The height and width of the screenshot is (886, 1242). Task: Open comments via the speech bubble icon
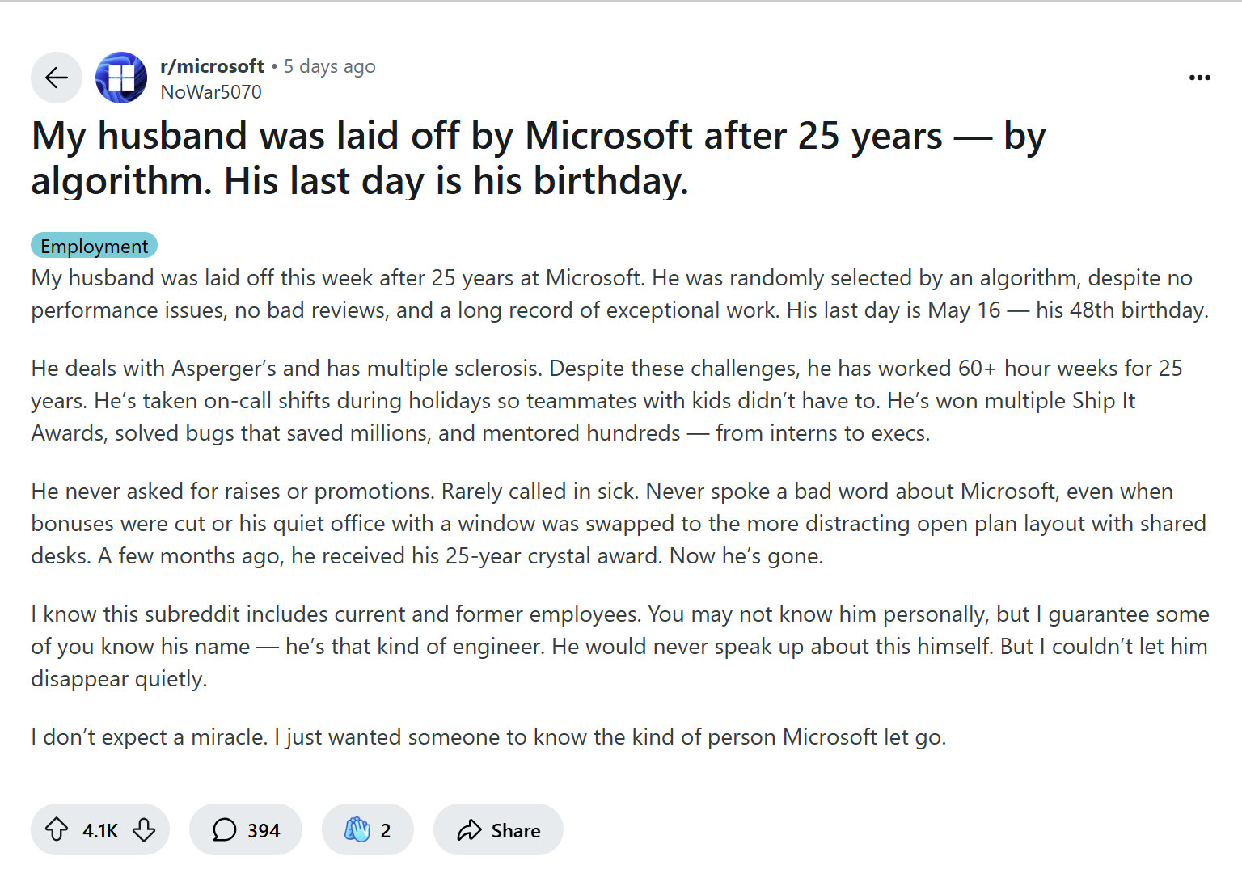(224, 829)
